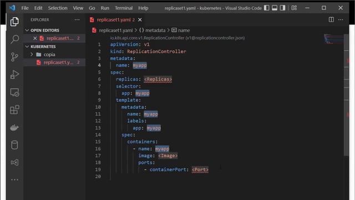The width and height of the screenshot is (355, 200).
Task: Show additional activity bar views ellipsis
Action: 14,179
